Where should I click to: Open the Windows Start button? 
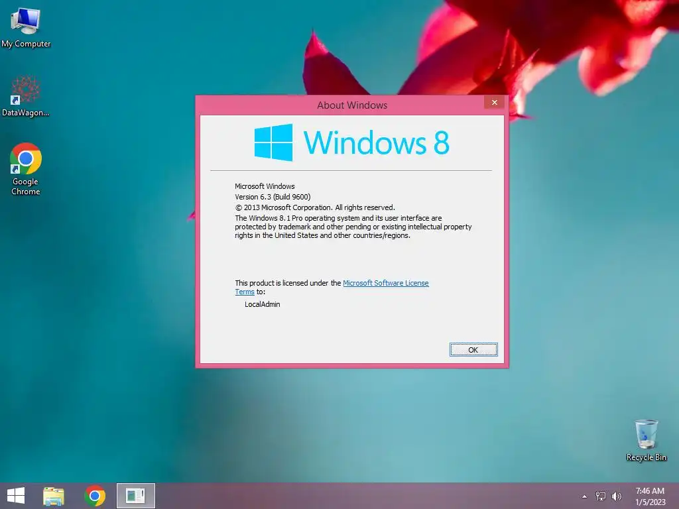click(16, 496)
